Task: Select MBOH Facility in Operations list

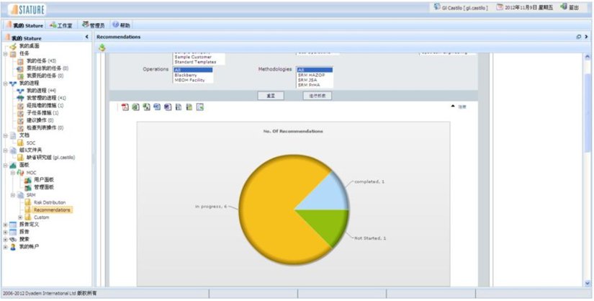Action: 193,80
